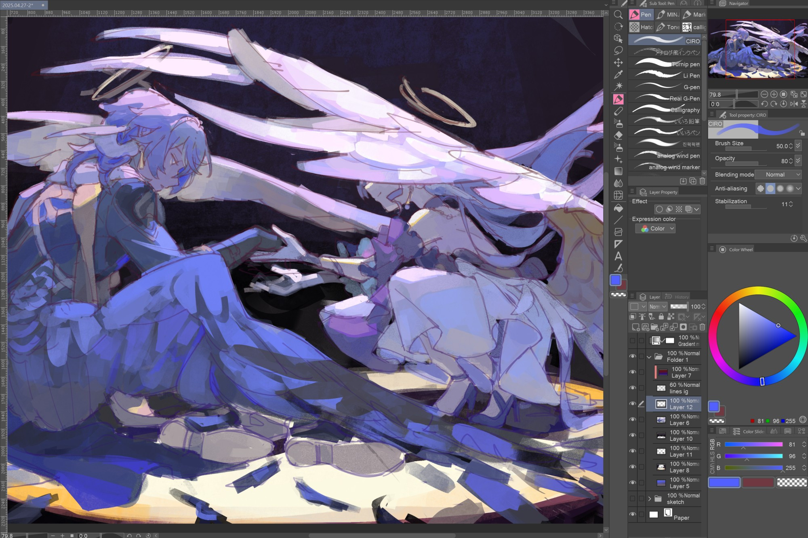
Task: Pick the Eyedropper tool
Action: point(618,74)
